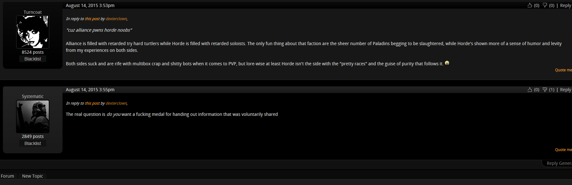572x185 pixels.
Task: Visit dexterclown profile from Turncoat's reply
Action: (116, 19)
